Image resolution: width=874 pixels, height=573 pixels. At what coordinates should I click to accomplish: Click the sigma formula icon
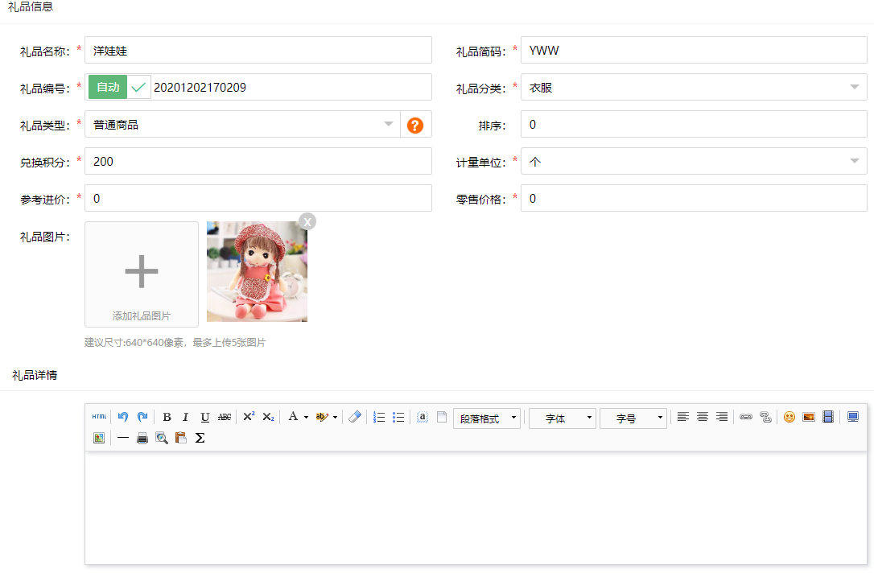[200, 438]
